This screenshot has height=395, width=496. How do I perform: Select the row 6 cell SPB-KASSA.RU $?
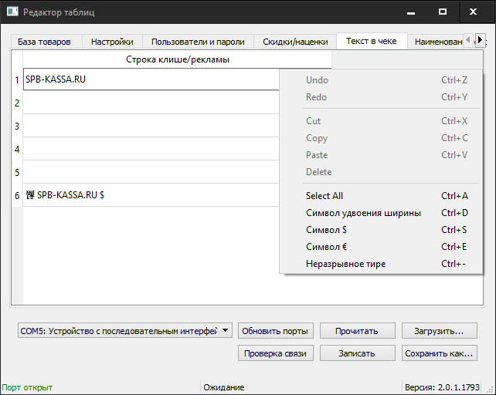[x=151, y=195]
